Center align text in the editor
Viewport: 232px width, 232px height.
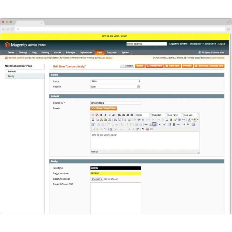coord(124,115)
